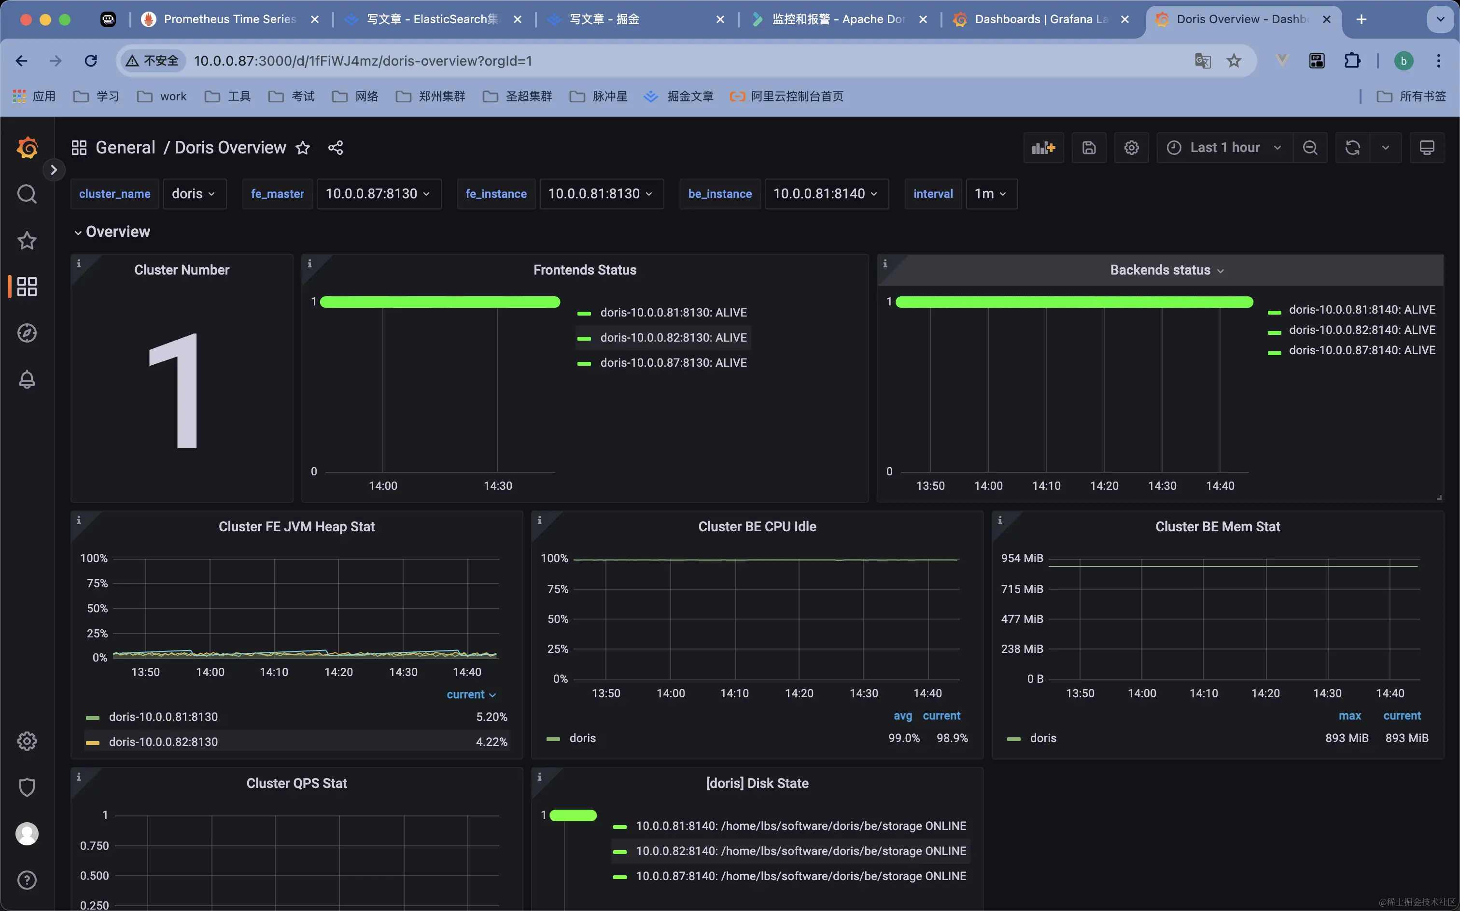
Task: Open dashboard settings gear
Action: [1132, 148]
